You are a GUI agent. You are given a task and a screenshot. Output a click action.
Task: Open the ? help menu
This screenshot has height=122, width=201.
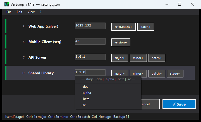(x=41, y=12)
